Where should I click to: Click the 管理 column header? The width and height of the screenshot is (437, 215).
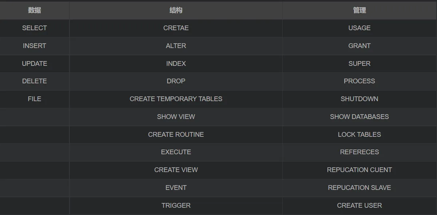click(x=359, y=11)
